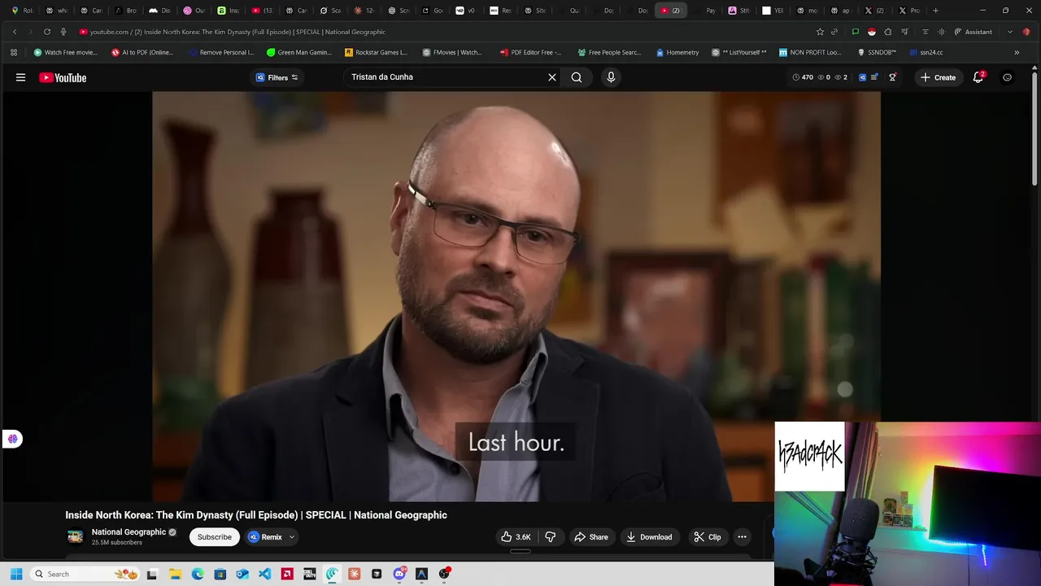Open the National Geographic channel name link
Screen dimensions: 1041x586
(128, 532)
